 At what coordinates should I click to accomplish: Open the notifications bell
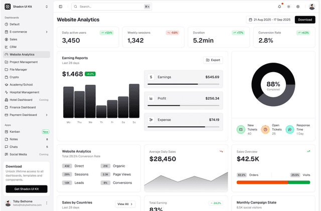click(x=279, y=7)
